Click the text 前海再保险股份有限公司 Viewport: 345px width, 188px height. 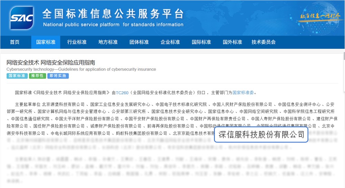pos(171,126)
